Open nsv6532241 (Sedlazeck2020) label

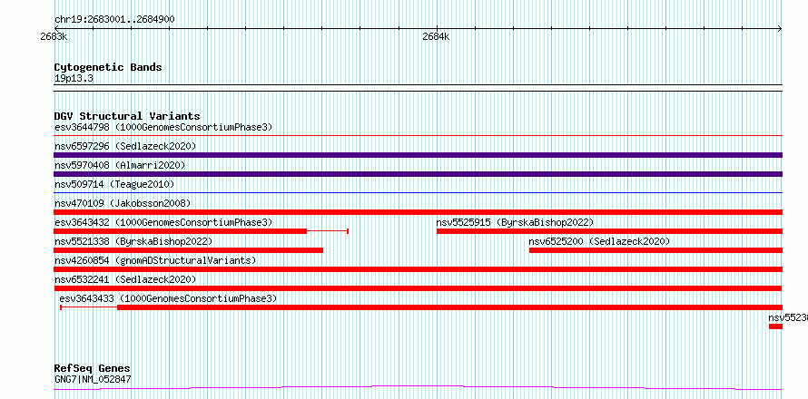point(125,279)
